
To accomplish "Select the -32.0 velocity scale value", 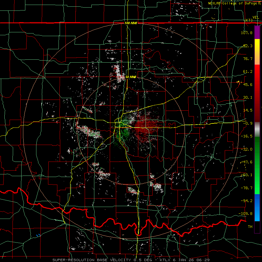I will pyautogui.click(x=247, y=149).
